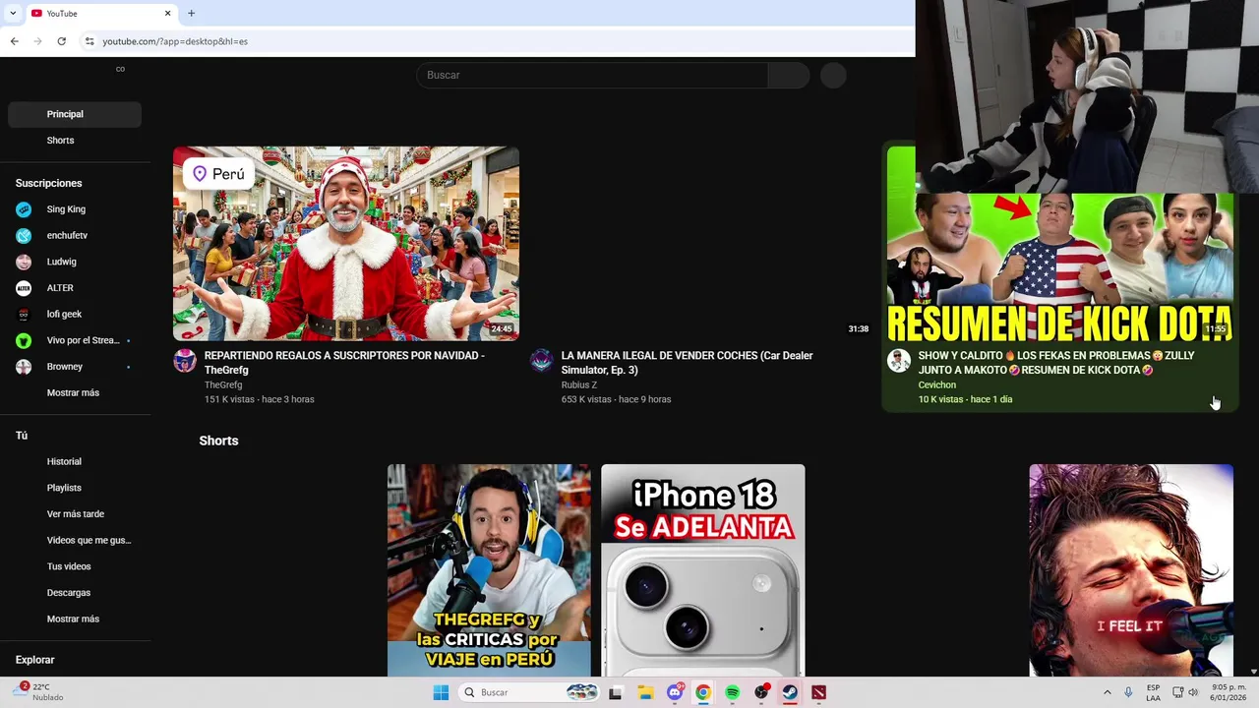This screenshot has width=1259, height=708.
Task: Open Videos que me gus... in sidebar
Action: point(75,540)
